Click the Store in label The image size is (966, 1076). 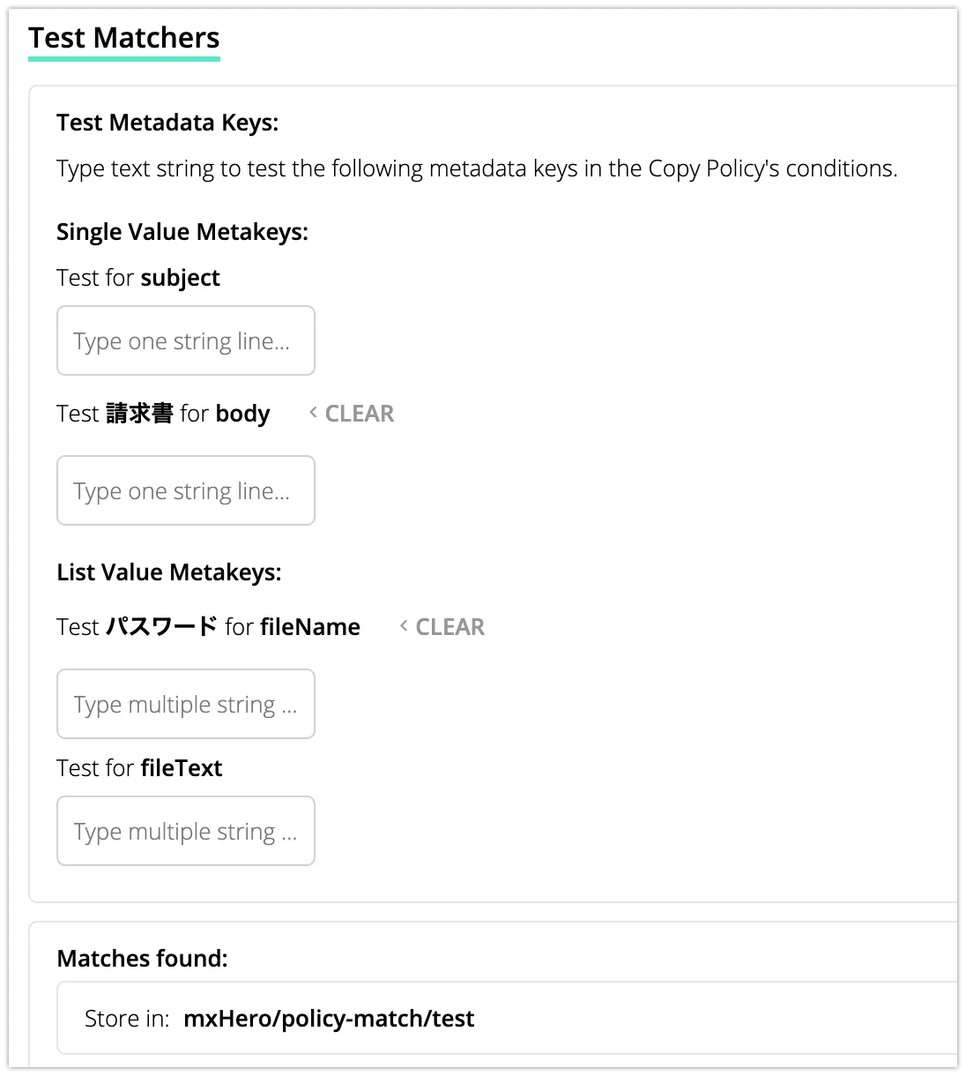pyautogui.click(x=127, y=1019)
